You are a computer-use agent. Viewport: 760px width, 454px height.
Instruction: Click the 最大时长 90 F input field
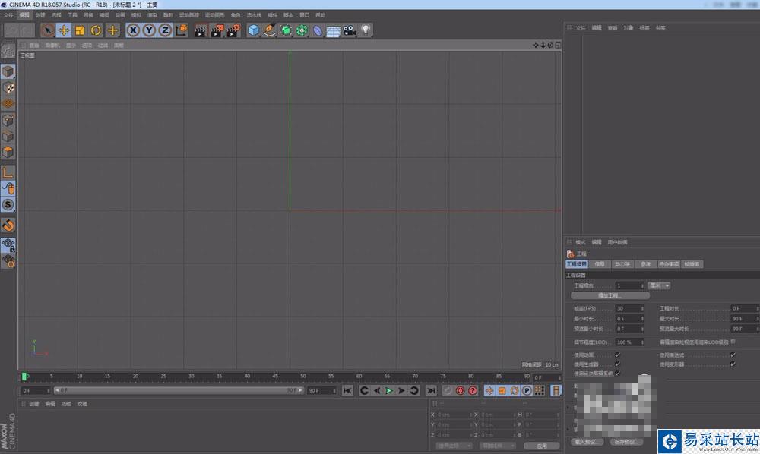(x=745, y=318)
